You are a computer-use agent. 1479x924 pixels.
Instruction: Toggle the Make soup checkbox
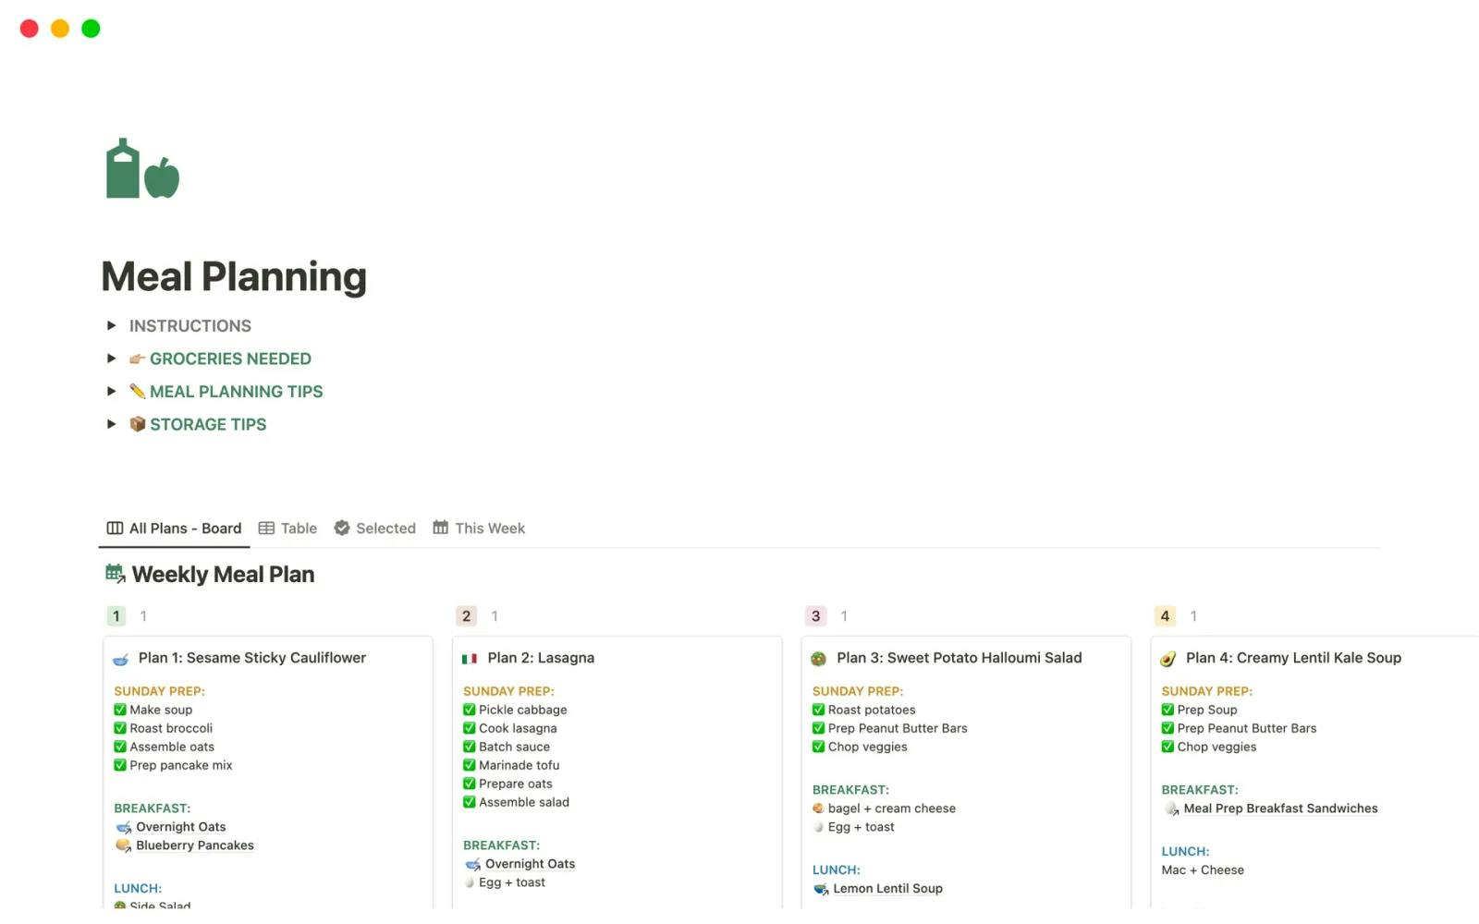point(120,711)
